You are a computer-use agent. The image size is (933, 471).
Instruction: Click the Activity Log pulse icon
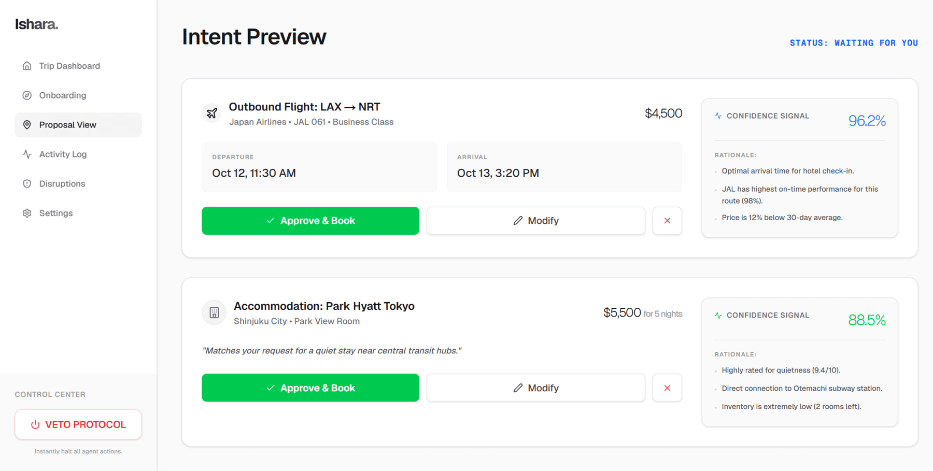(27, 154)
